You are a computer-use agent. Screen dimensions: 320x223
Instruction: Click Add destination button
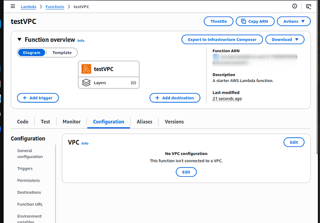[x=175, y=98]
